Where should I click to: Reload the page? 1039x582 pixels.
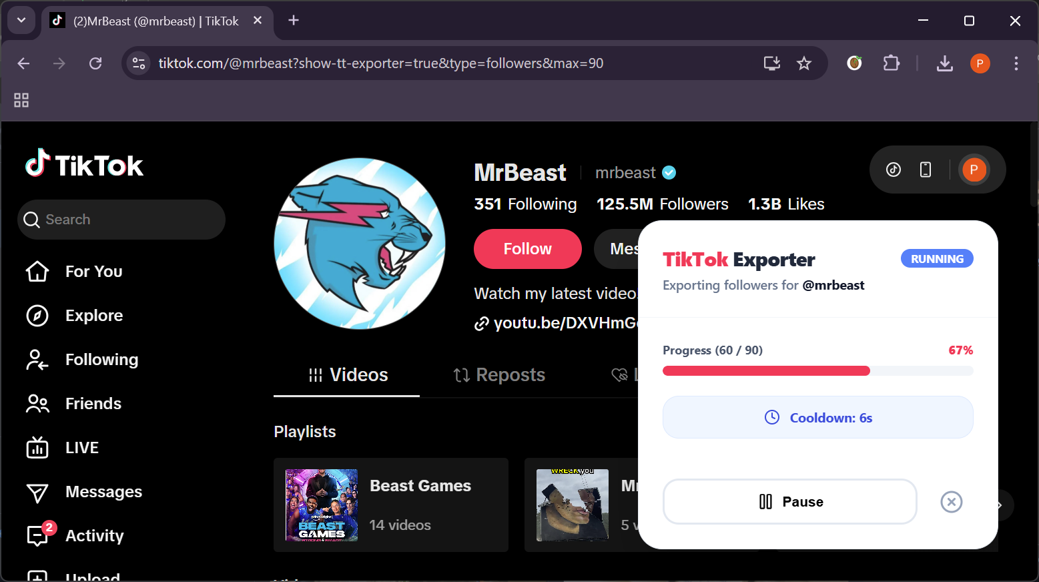point(95,63)
